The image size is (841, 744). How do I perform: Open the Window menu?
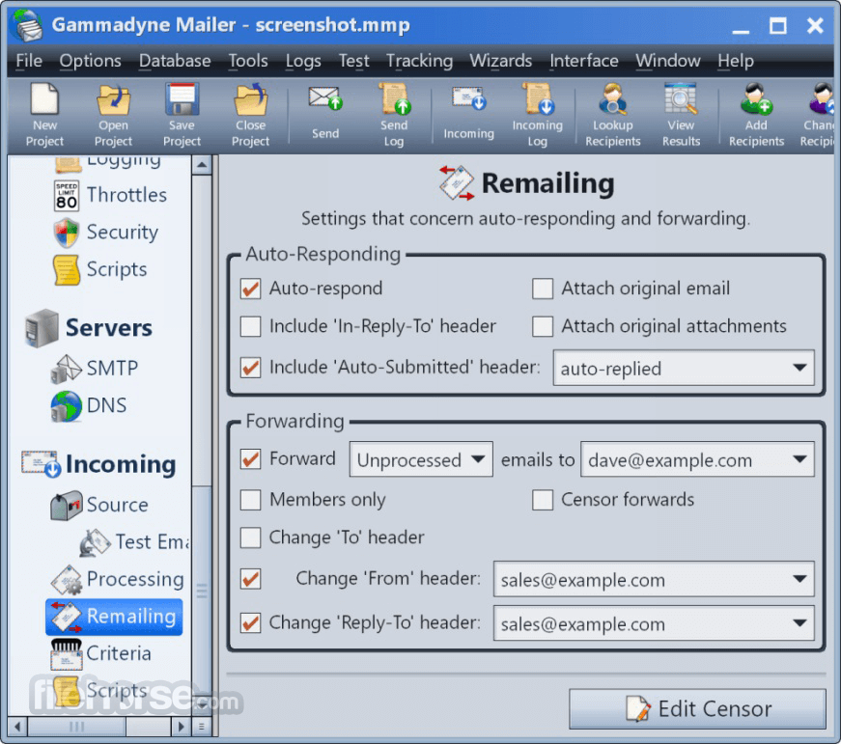tap(668, 61)
